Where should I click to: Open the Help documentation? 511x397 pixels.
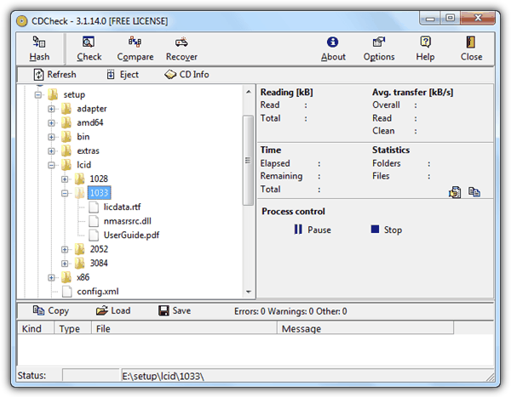(425, 48)
